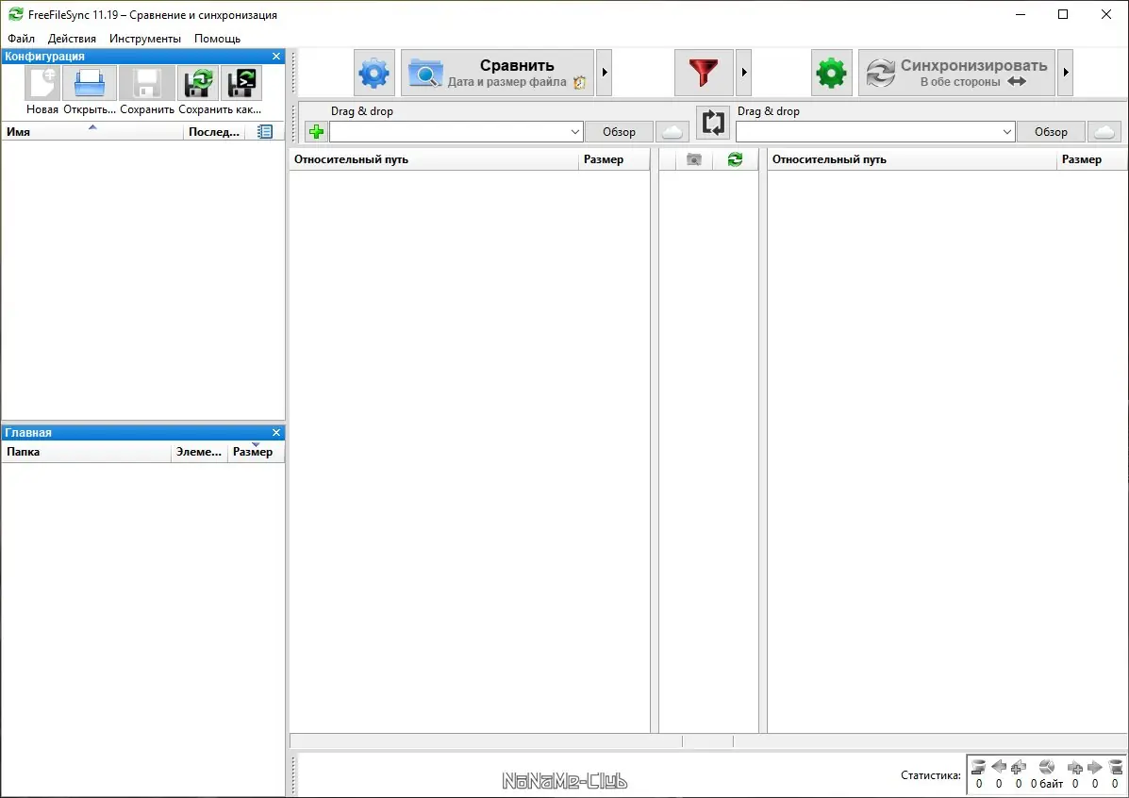The height and width of the screenshot is (798, 1129).
Task: Close the Конфигурация panel
Action: click(x=275, y=57)
